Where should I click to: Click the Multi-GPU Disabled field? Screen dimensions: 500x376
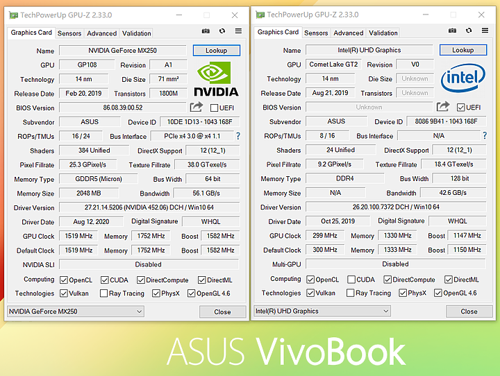click(x=395, y=264)
